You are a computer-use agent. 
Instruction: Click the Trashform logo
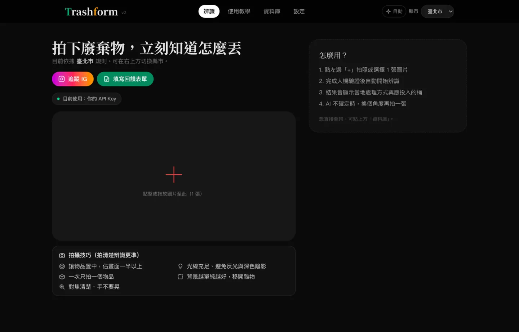click(91, 12)
